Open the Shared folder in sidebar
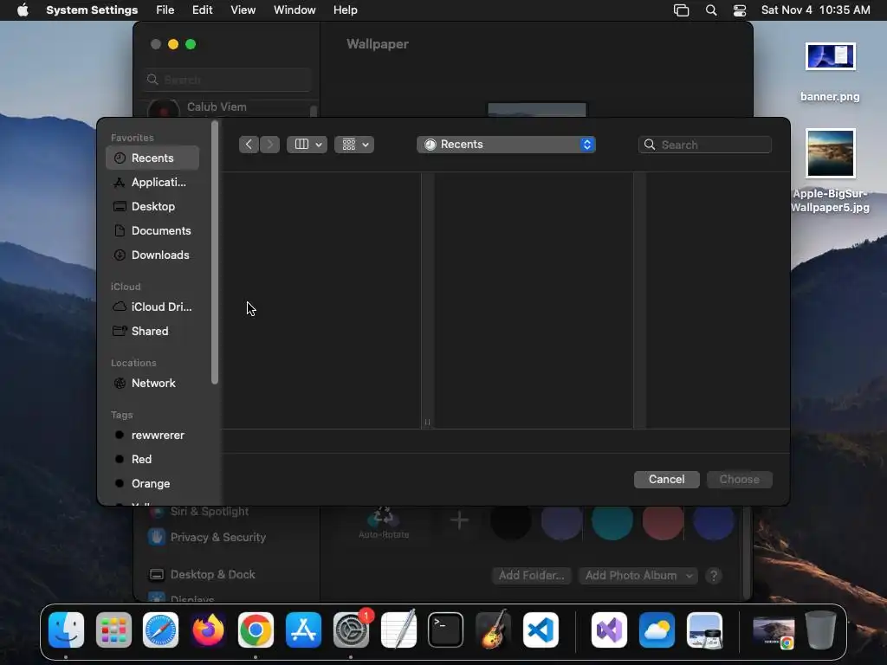This screenshot has width=887, height=665. [152, 331]
